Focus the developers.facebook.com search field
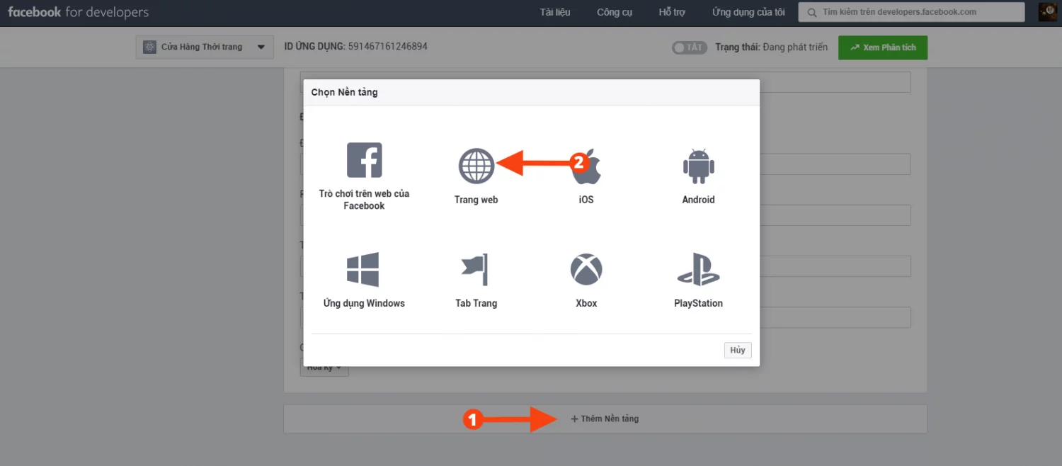 click(912, 12)
